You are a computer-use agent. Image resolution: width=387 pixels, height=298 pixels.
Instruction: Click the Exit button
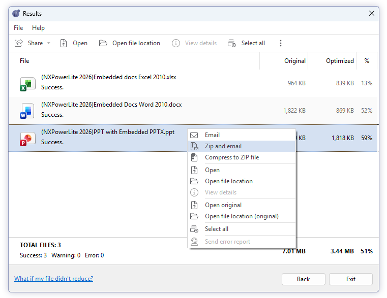(x=350, y=279)
